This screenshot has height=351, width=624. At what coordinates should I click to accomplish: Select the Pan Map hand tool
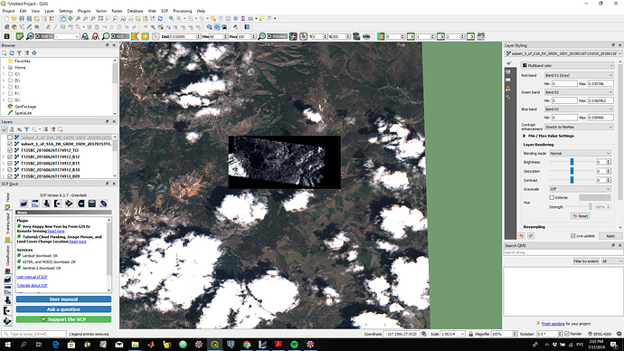tap(63, 19)
